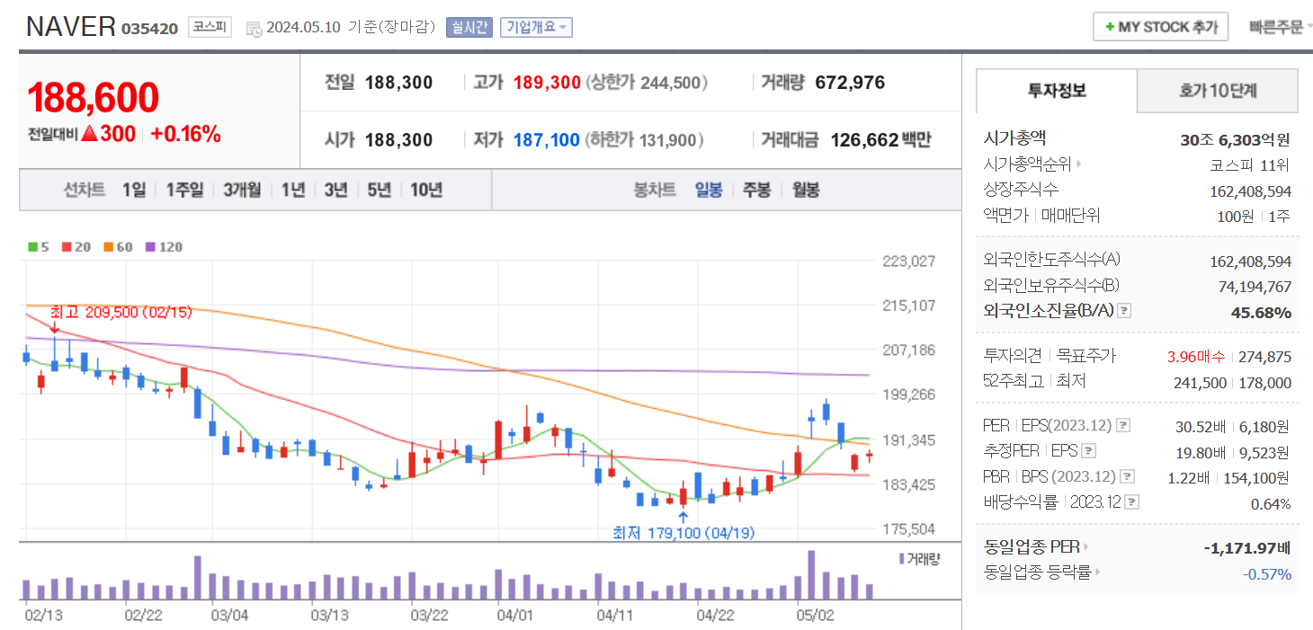The image size is (1313, 630).
Task: Click the calendar clock icon beside the date
Action: (254, 28)
